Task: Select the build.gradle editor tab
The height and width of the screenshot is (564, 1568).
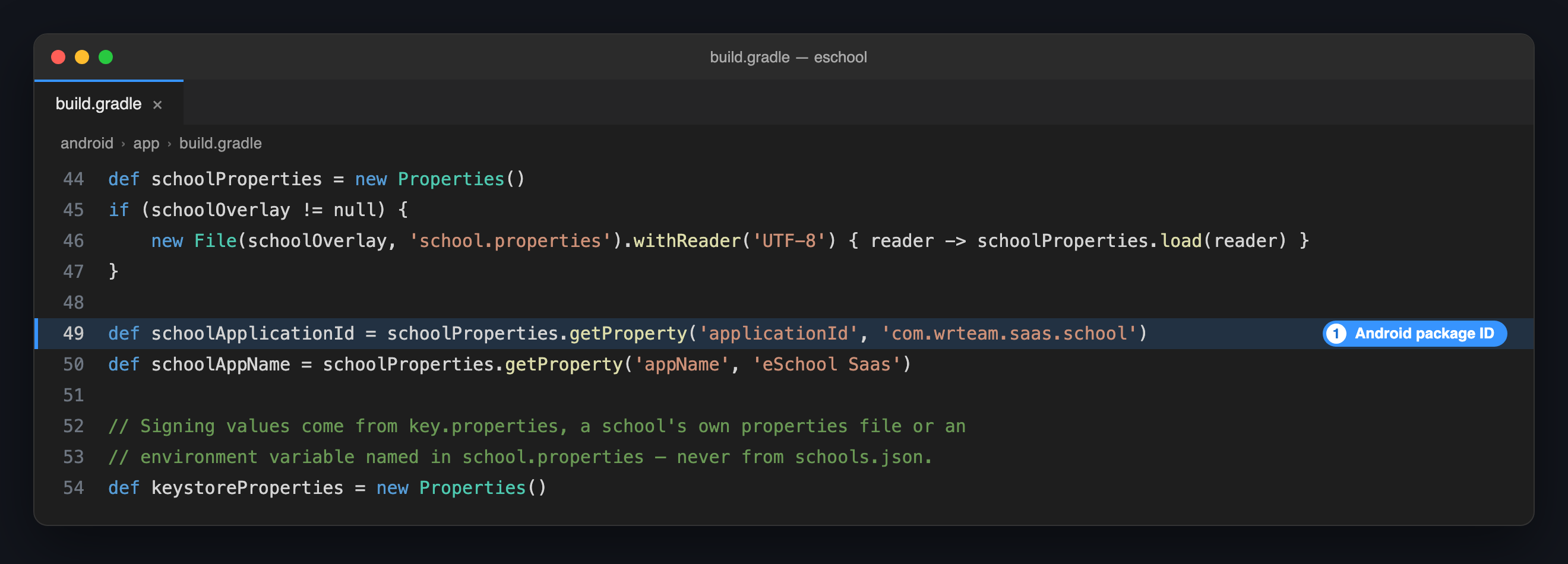Action: (109, 103)
